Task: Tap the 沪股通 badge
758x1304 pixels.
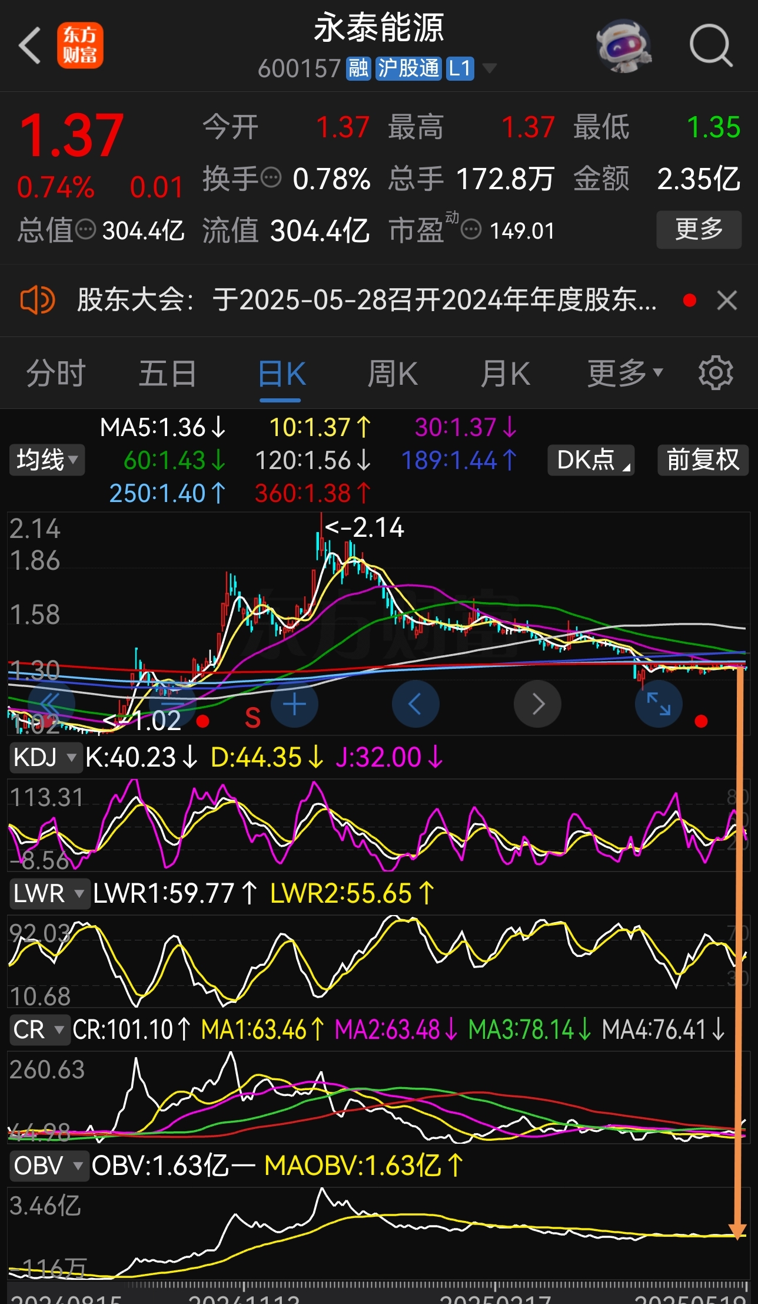Action: coord(408,68)
